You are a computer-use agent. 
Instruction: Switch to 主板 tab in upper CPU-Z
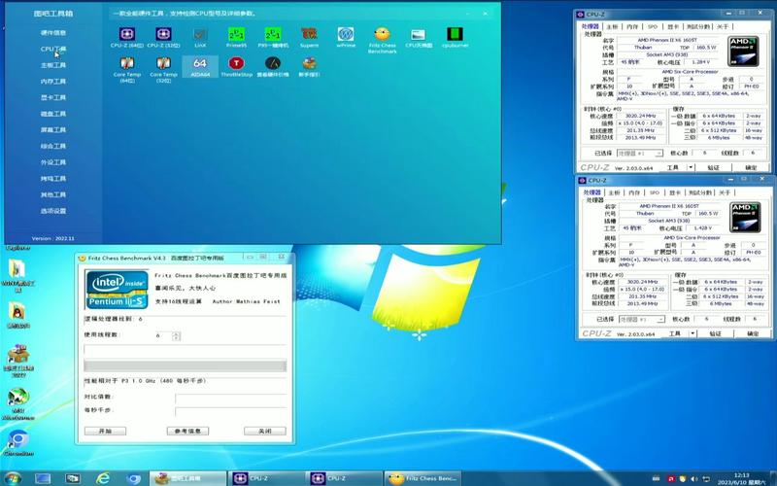coord(613,26)
